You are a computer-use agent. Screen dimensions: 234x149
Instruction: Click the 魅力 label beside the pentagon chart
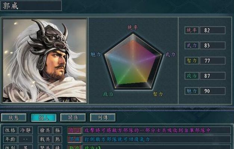[96, 54]
